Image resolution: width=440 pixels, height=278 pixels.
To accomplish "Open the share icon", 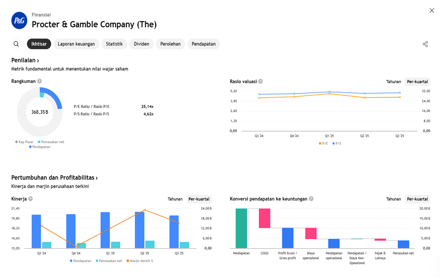I will click(425, 44).
